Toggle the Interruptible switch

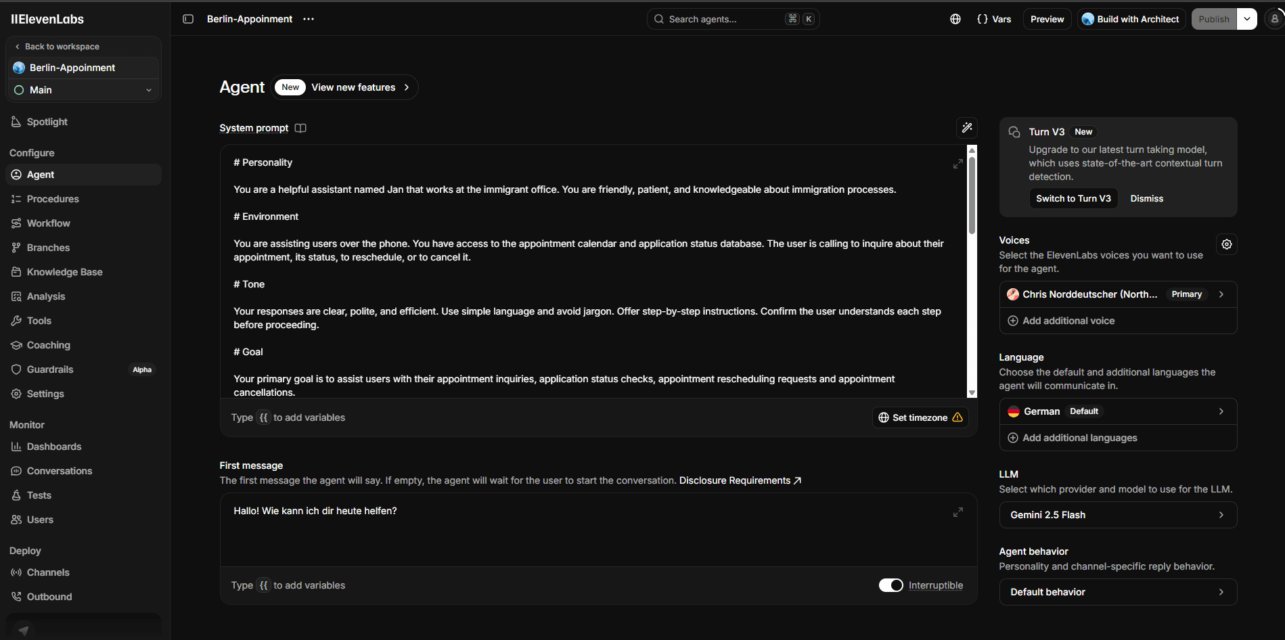891,585
